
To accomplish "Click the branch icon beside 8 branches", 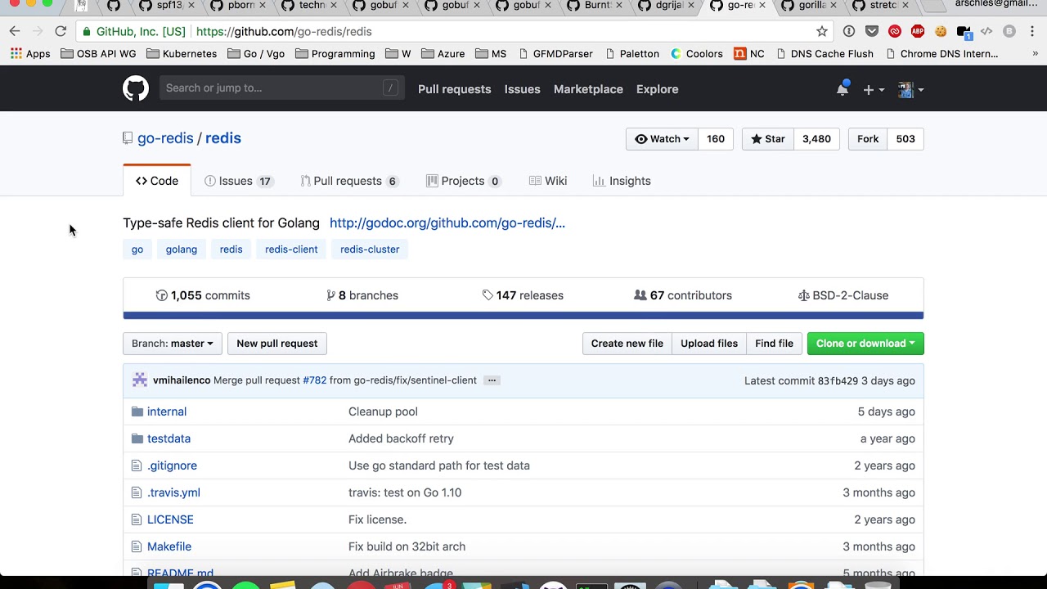I will pyautogui.click(x=330, y=295).
